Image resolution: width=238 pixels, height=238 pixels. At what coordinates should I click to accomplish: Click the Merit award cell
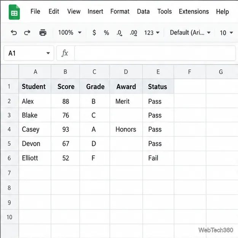[x=126, y=101]
